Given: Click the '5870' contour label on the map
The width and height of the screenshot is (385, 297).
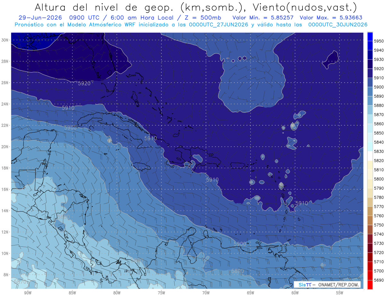Looking at the screenshot, I should point(21,282).
